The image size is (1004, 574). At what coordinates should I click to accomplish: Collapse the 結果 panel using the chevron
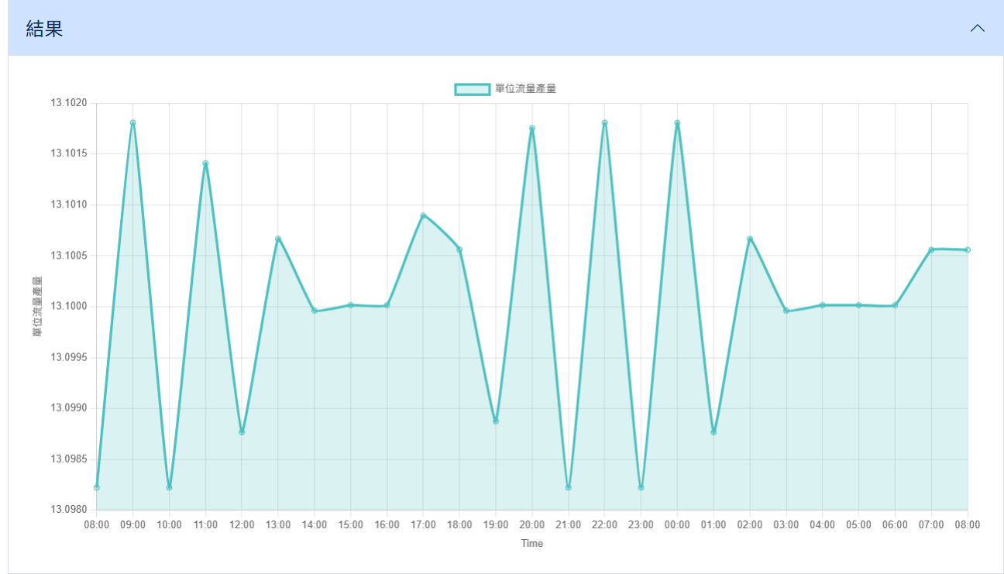pos(978,28)
